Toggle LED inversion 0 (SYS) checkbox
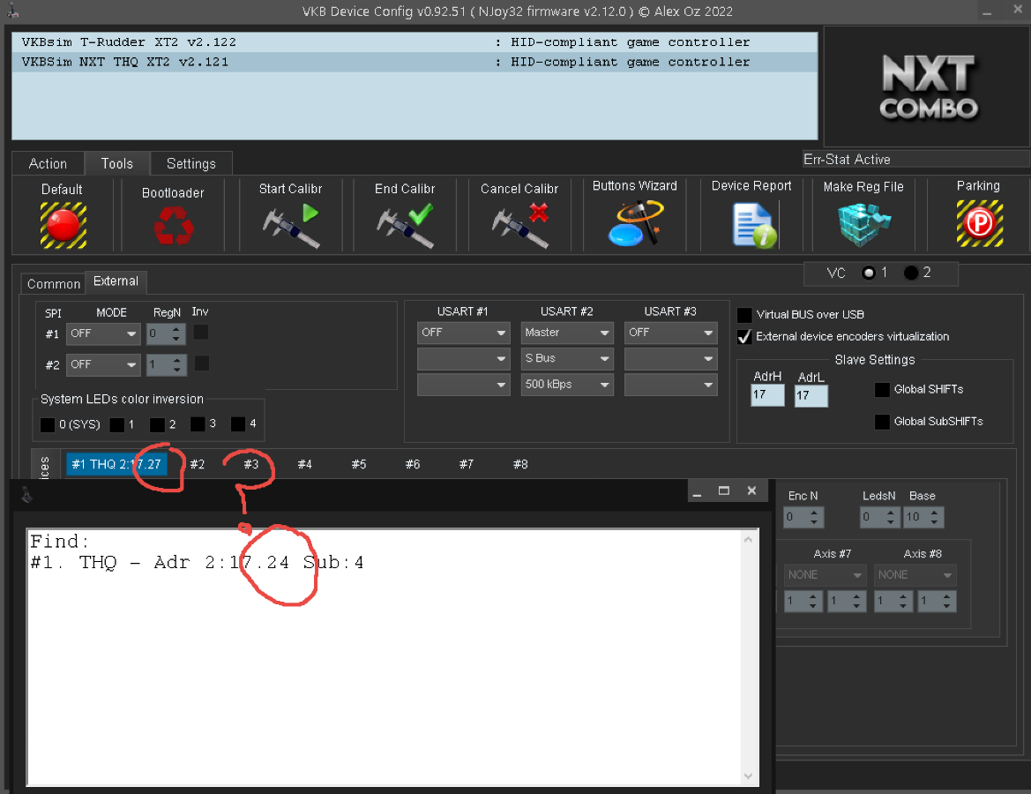1031x794 pixels. click(48, 425)
